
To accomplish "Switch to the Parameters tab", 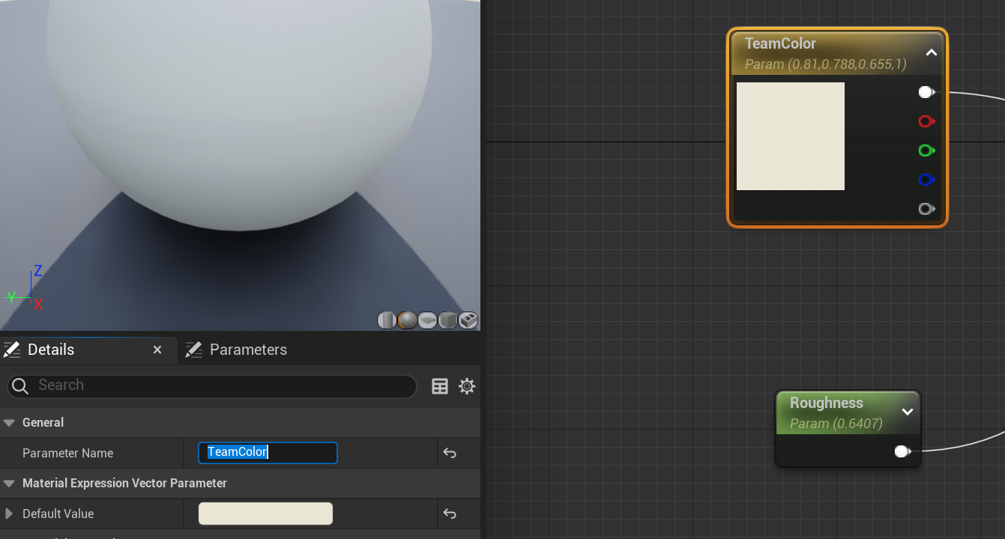I will 248,350.
